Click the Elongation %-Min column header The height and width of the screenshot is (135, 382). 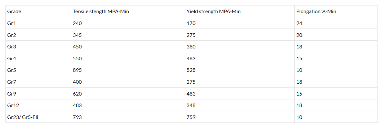coord(316,12)
